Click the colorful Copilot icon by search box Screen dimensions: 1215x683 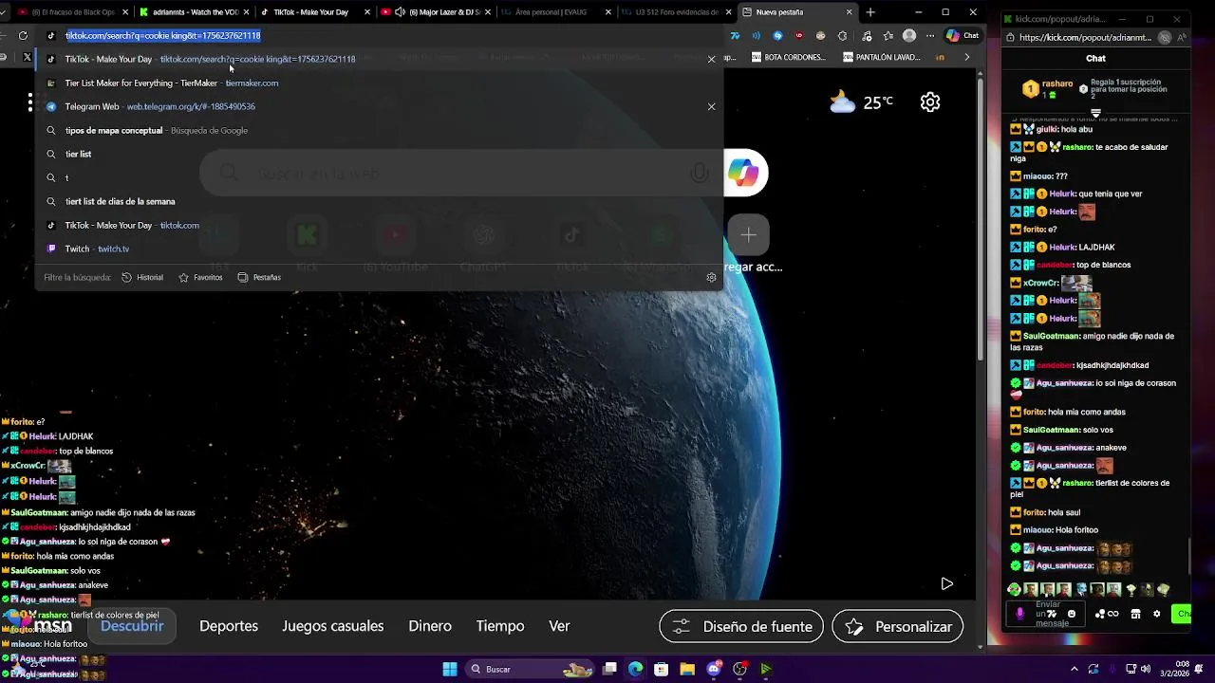[x=744, y=173]
